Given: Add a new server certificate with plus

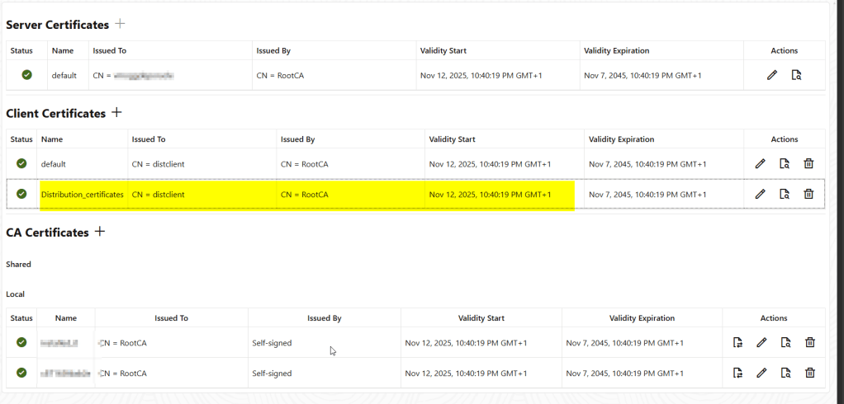Looking at the screenshot, I should pos(121,24).
